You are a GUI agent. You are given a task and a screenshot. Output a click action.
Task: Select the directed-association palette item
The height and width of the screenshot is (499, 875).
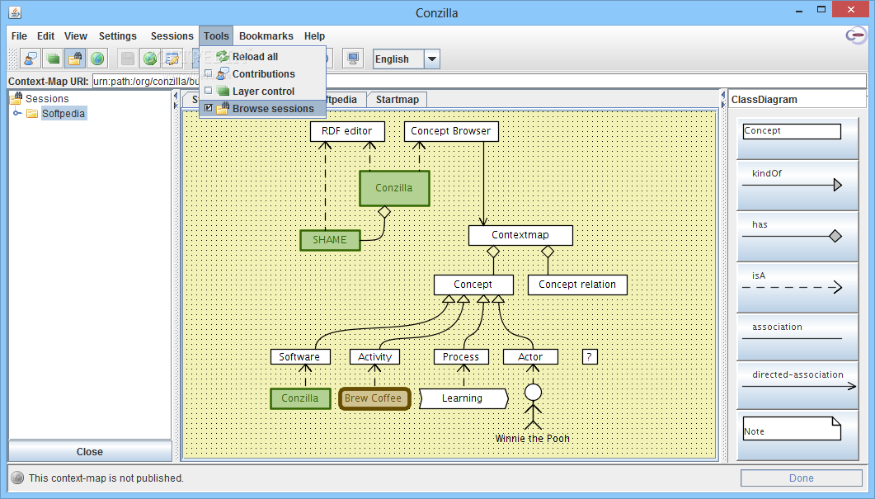[797, 385]
